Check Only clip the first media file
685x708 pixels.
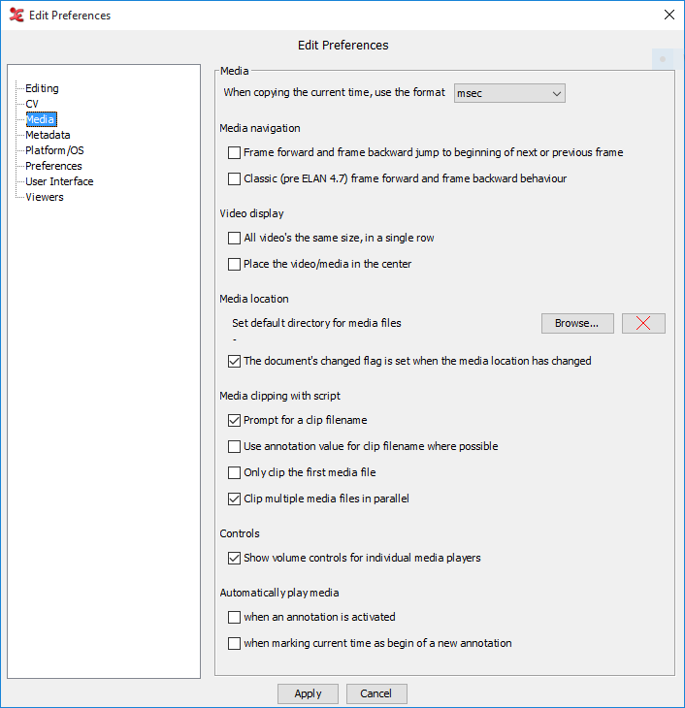[x=234, y=472]
